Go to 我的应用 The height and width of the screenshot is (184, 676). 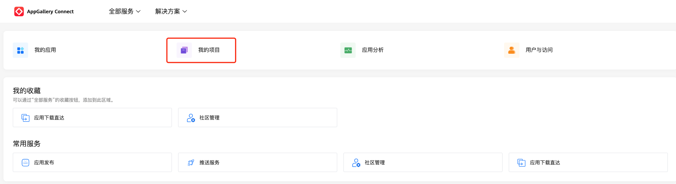pos(45,50)
